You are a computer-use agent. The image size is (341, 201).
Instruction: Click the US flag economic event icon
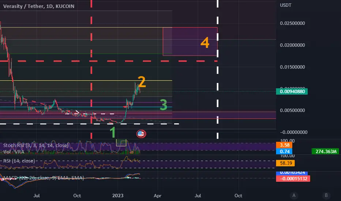141,134
